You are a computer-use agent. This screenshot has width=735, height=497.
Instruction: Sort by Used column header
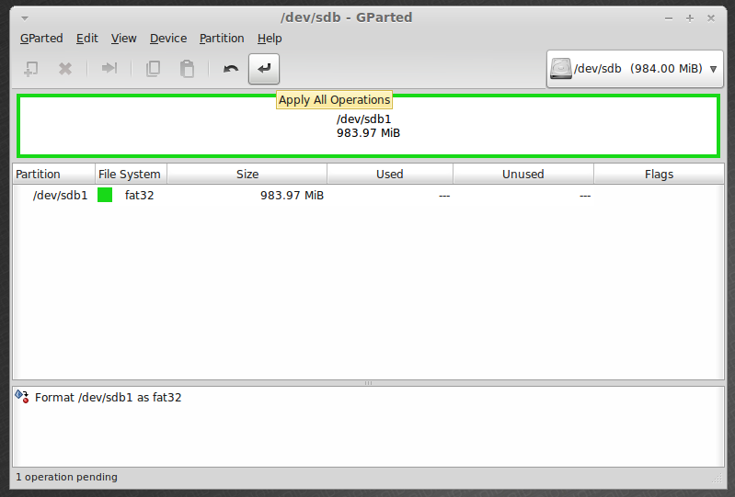point(390,175)
